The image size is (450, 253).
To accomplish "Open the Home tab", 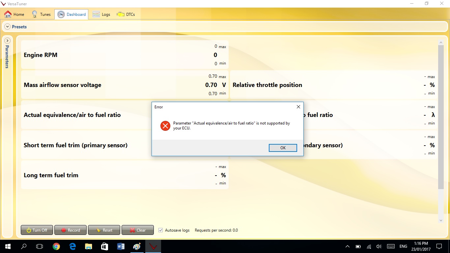I will click(x=14, y=14).
